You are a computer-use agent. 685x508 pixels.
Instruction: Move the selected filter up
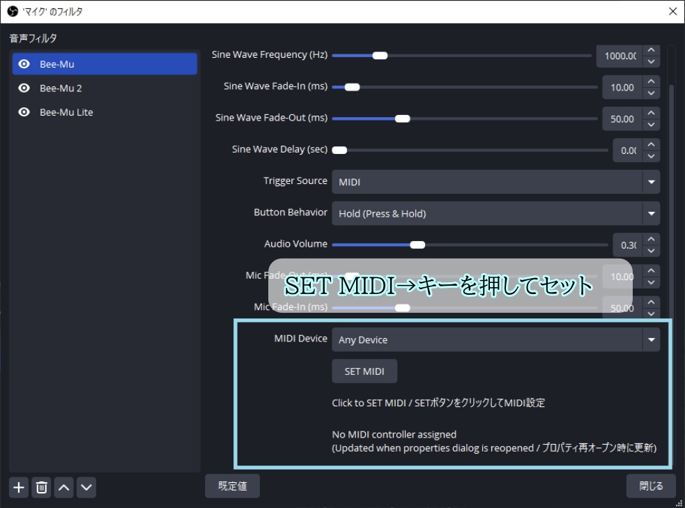point(63,487)
